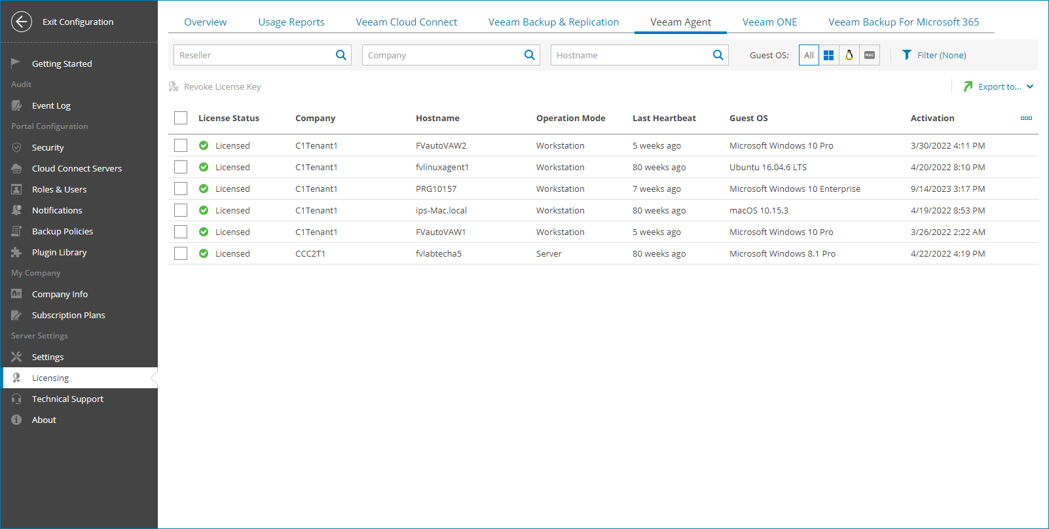1049x529 pixels.
Task: Filter guest OS by Linux penguin icon
Action: [849, 55]
